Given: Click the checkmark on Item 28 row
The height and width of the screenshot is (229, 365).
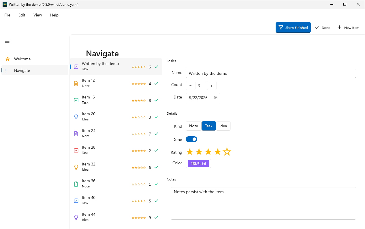Looking at the screenshot, I should [156, 151].
